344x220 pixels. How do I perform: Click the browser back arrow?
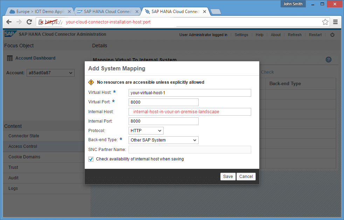tap(9, 22)
